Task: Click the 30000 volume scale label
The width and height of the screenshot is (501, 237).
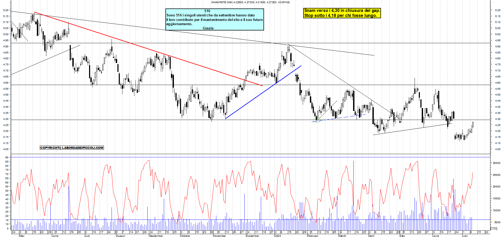Action: 496,163
